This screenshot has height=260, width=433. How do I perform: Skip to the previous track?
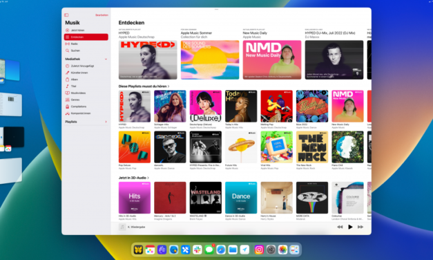(340, 227)
